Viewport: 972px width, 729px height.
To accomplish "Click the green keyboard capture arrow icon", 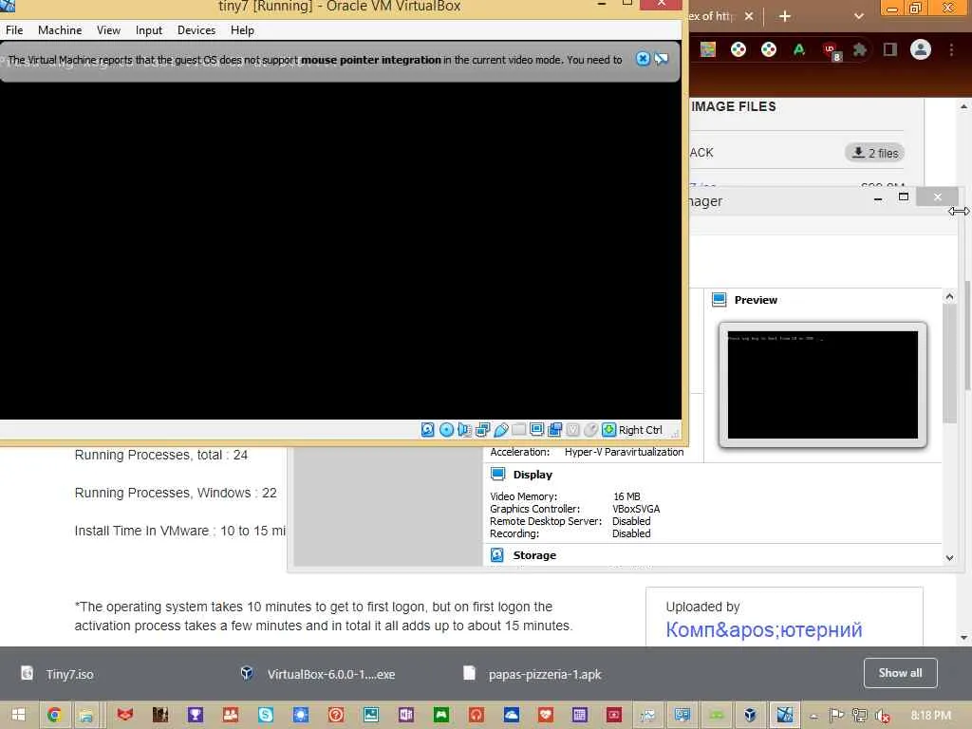I will 608,430.
